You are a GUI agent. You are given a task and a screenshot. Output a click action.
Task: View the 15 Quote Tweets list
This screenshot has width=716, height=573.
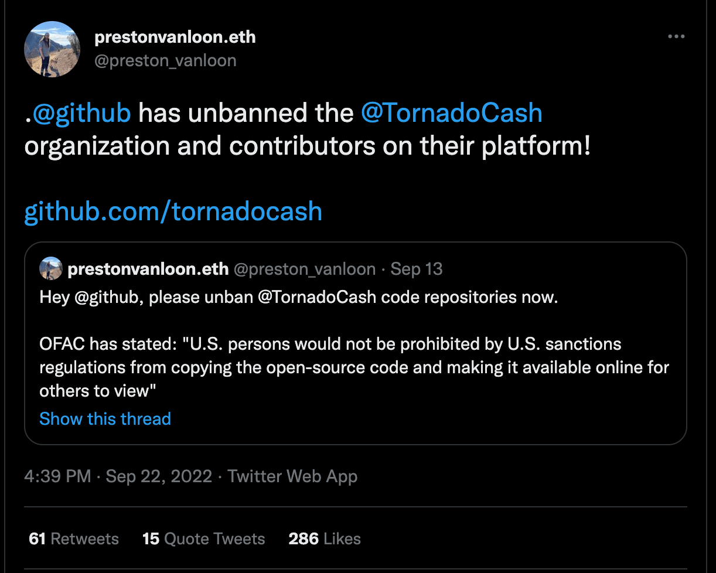(203, 538)
